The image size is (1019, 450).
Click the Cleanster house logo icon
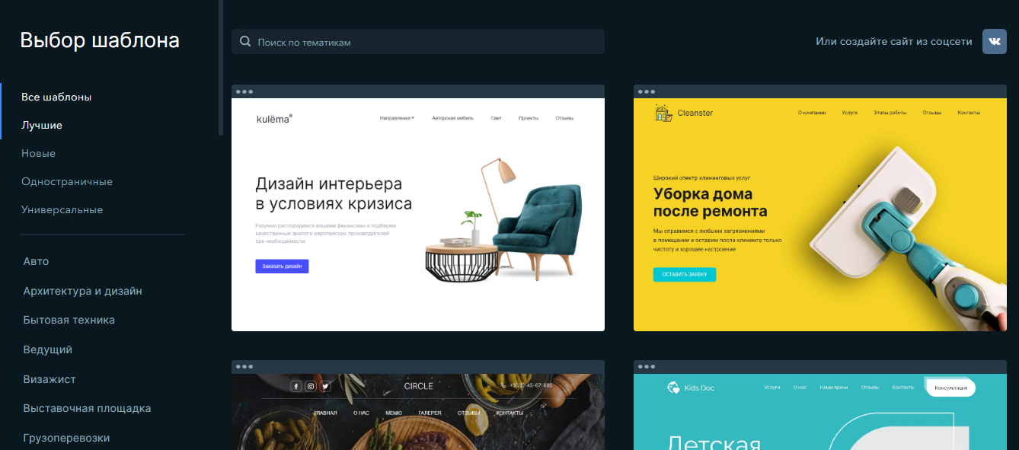click(x=663, y=113)
